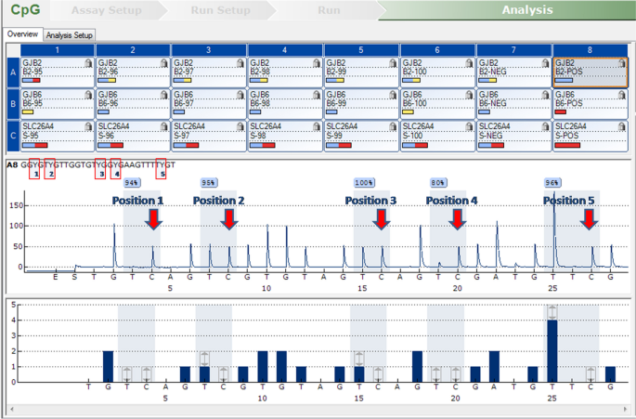This screenshot has height=419, width=636.
Task: Click the red quality bar in well S-POS
Action: pyautogui.click(x=567, y=145)
